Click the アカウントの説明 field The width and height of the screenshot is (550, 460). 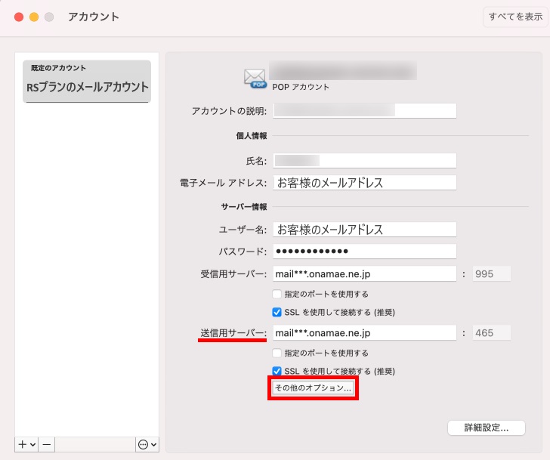pos(365,110)
